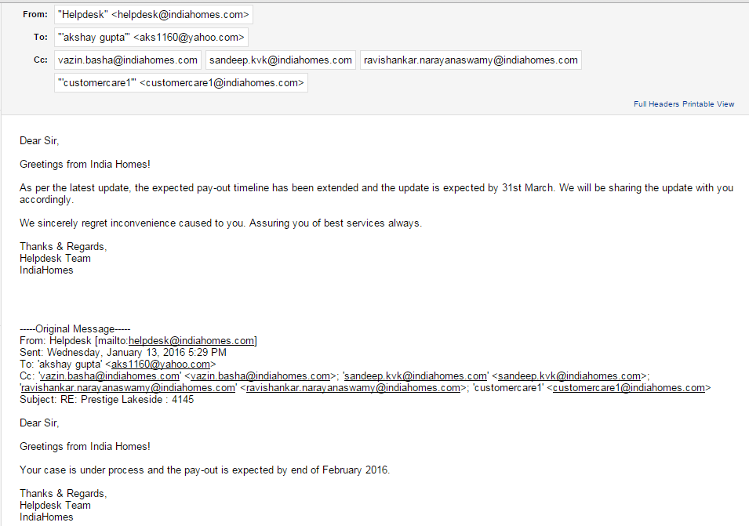Click vazin.basha@indiahomes.com link inside angle brackets

click(x=260, y=376)
